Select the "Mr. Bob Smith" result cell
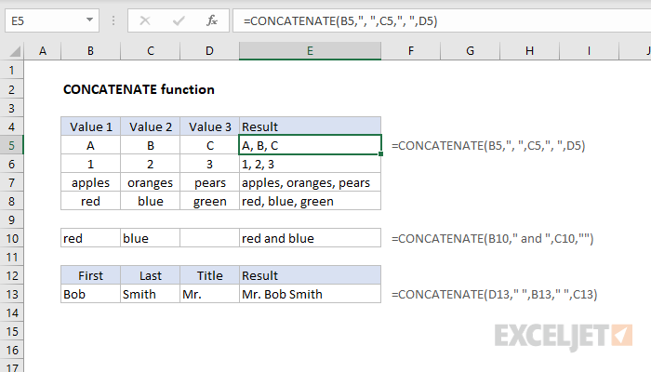 click(310, 294)
